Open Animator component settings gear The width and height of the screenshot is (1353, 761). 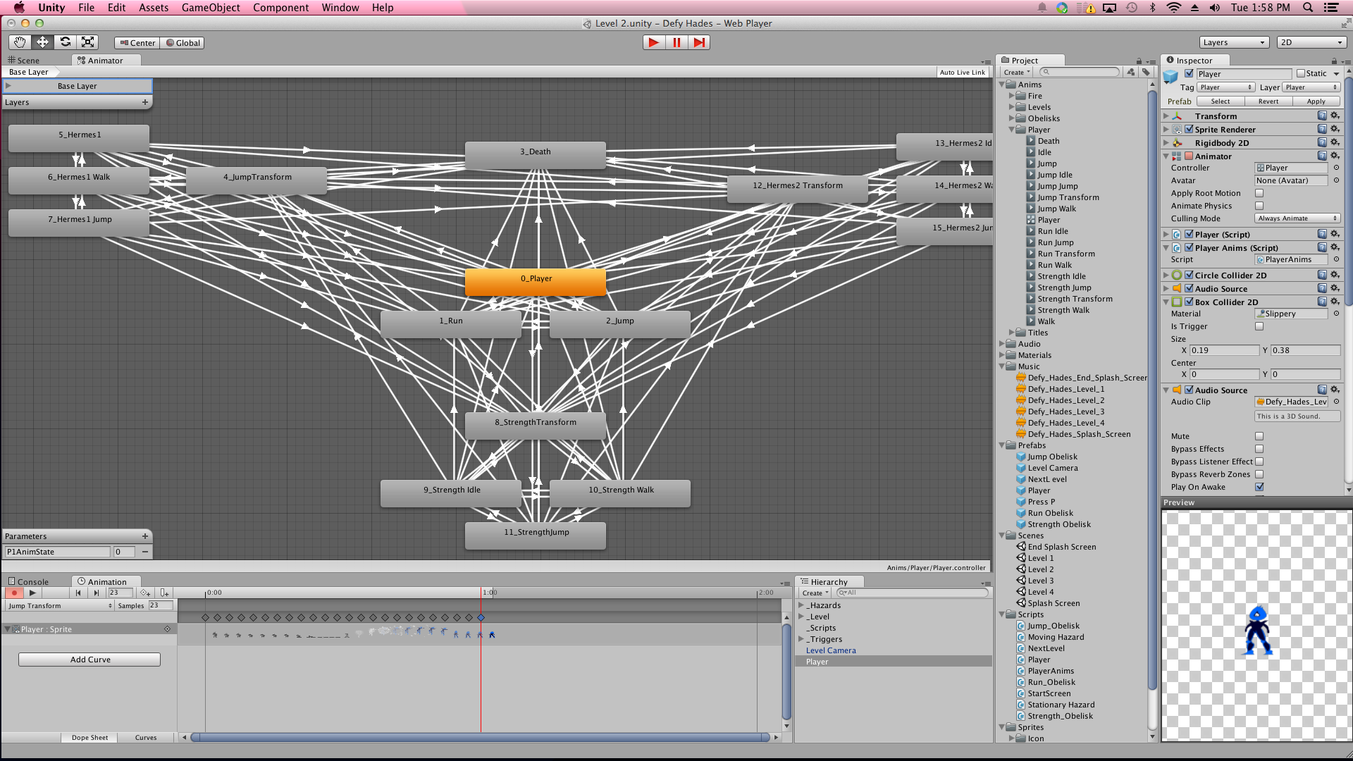click(x=1335, y=156)
